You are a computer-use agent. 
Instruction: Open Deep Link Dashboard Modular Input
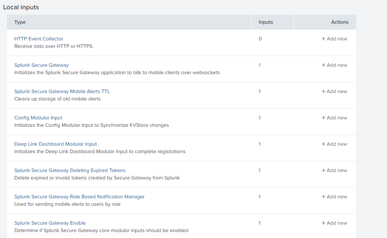tap(55, 144)
